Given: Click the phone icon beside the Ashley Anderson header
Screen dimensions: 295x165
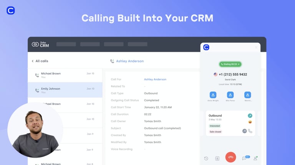Looking at the screenshot, I should point(112,61).
